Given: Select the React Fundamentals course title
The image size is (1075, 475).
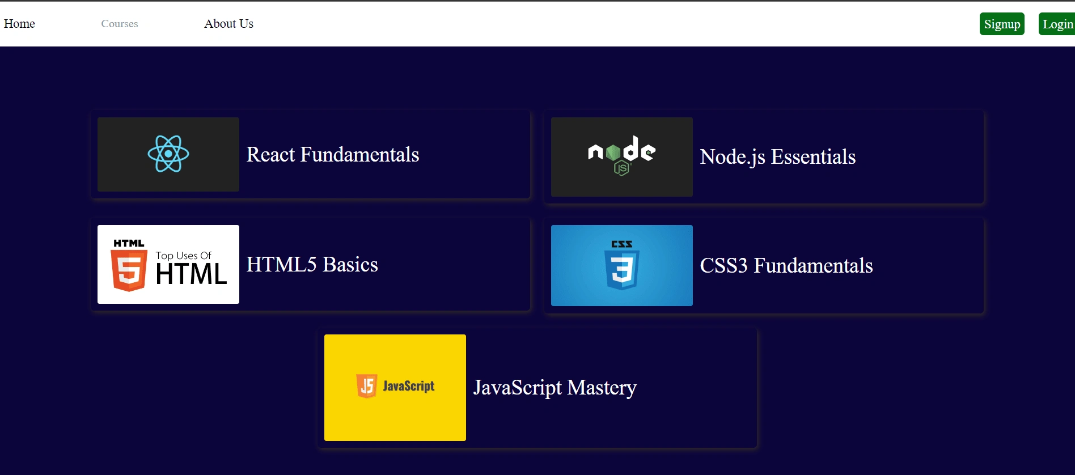Looking at the screenshot, I should [x=333, y=154].
